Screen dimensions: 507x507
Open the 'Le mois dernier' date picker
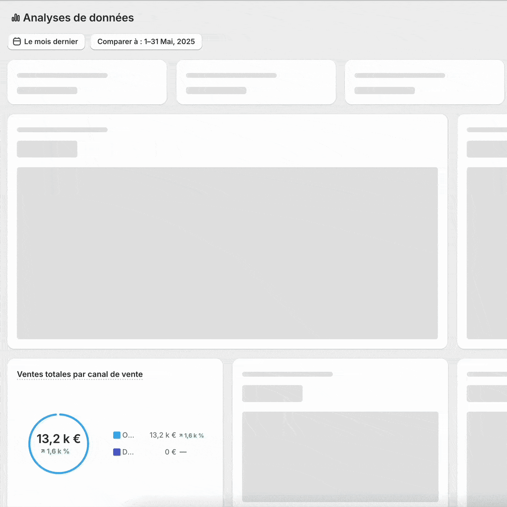pyautogui.click(x=46, y=41)
